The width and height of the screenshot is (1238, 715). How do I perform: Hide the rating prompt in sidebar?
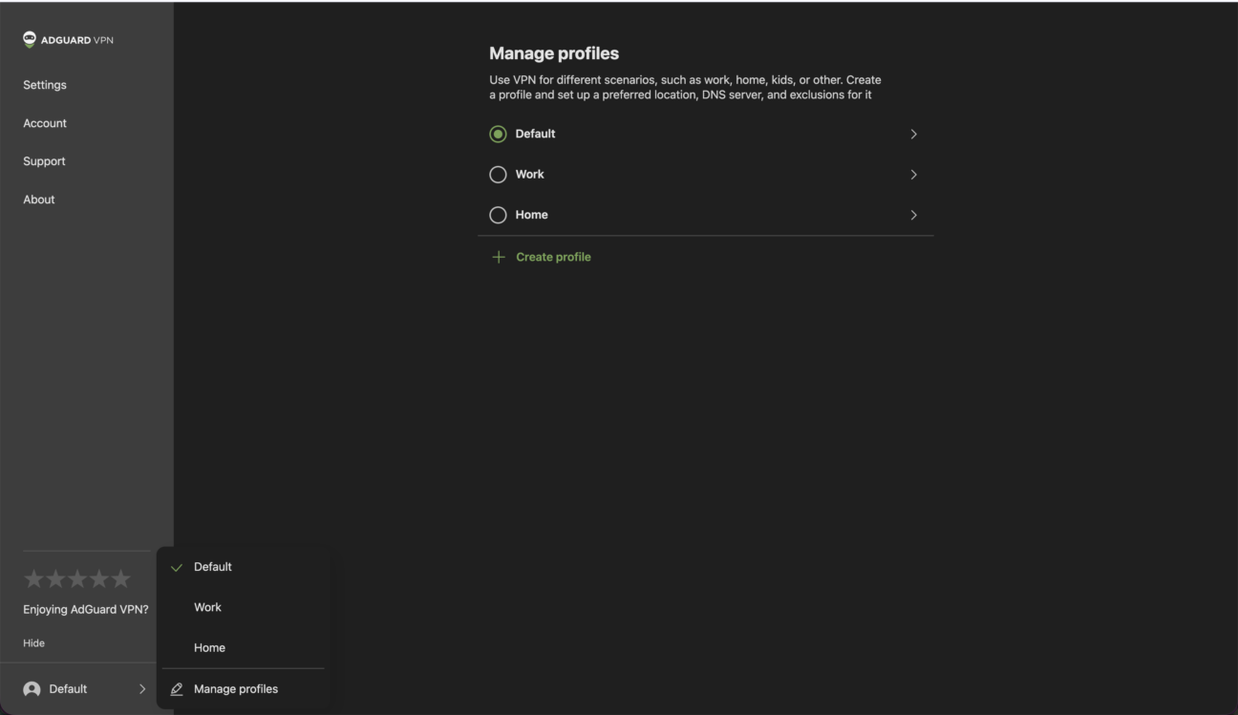point(33,643)
